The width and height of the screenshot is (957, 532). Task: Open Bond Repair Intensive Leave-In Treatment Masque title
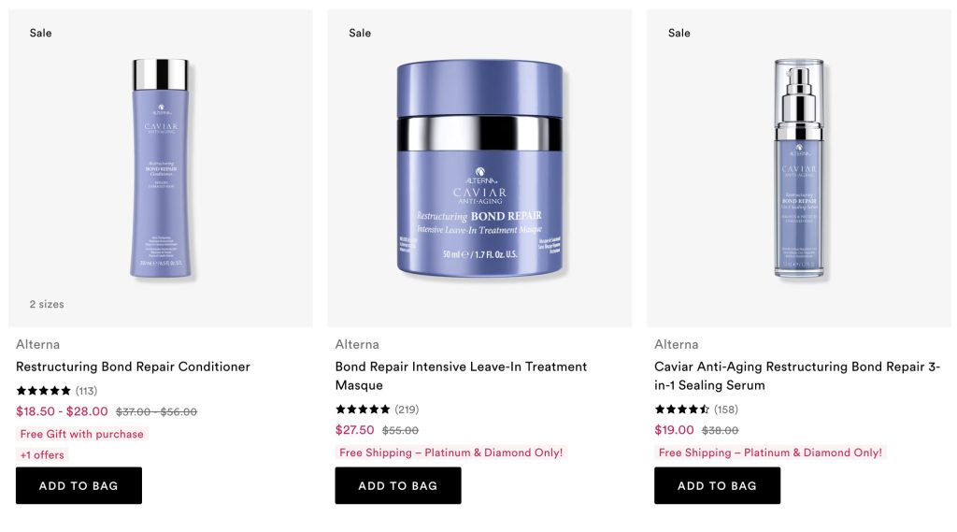point(461,376)
